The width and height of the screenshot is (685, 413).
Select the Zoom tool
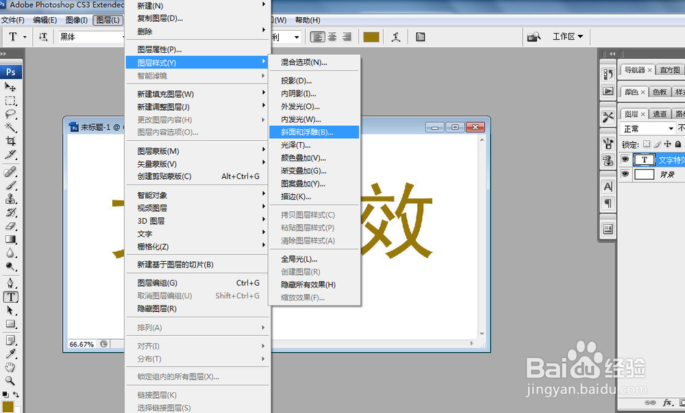click(x=10, y=379)
